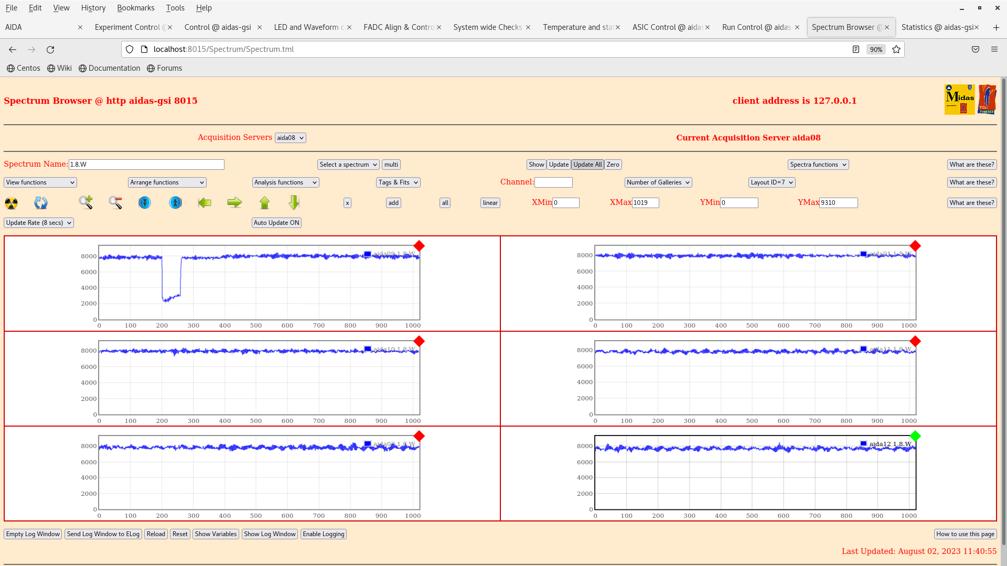Click the blue circular refresh arrows icon
Viewport: 1007px width, 566px height.
41,203
